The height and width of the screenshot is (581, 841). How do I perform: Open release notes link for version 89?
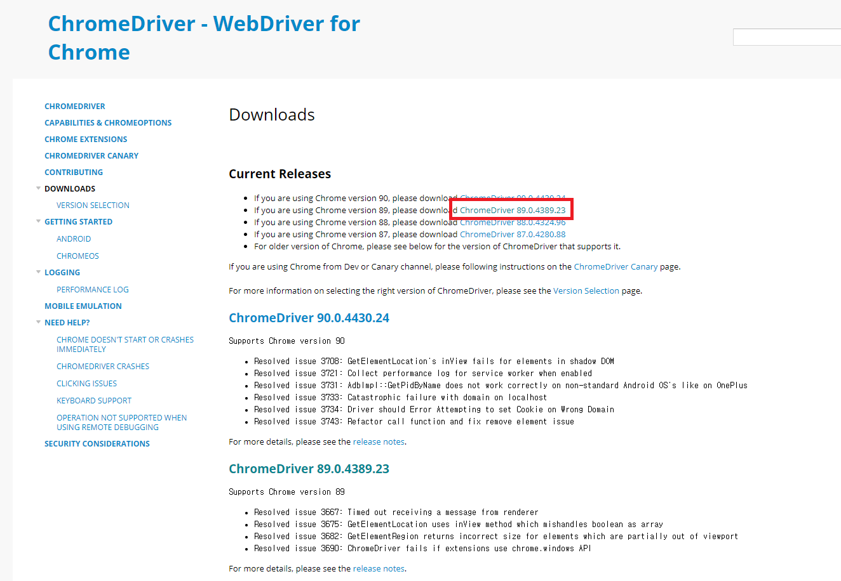(379, 569)
